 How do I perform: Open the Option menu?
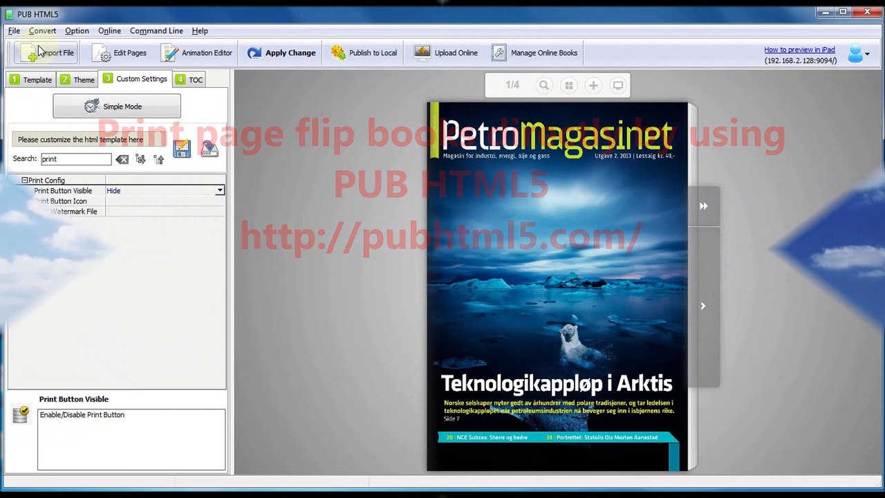pos(77,30)
